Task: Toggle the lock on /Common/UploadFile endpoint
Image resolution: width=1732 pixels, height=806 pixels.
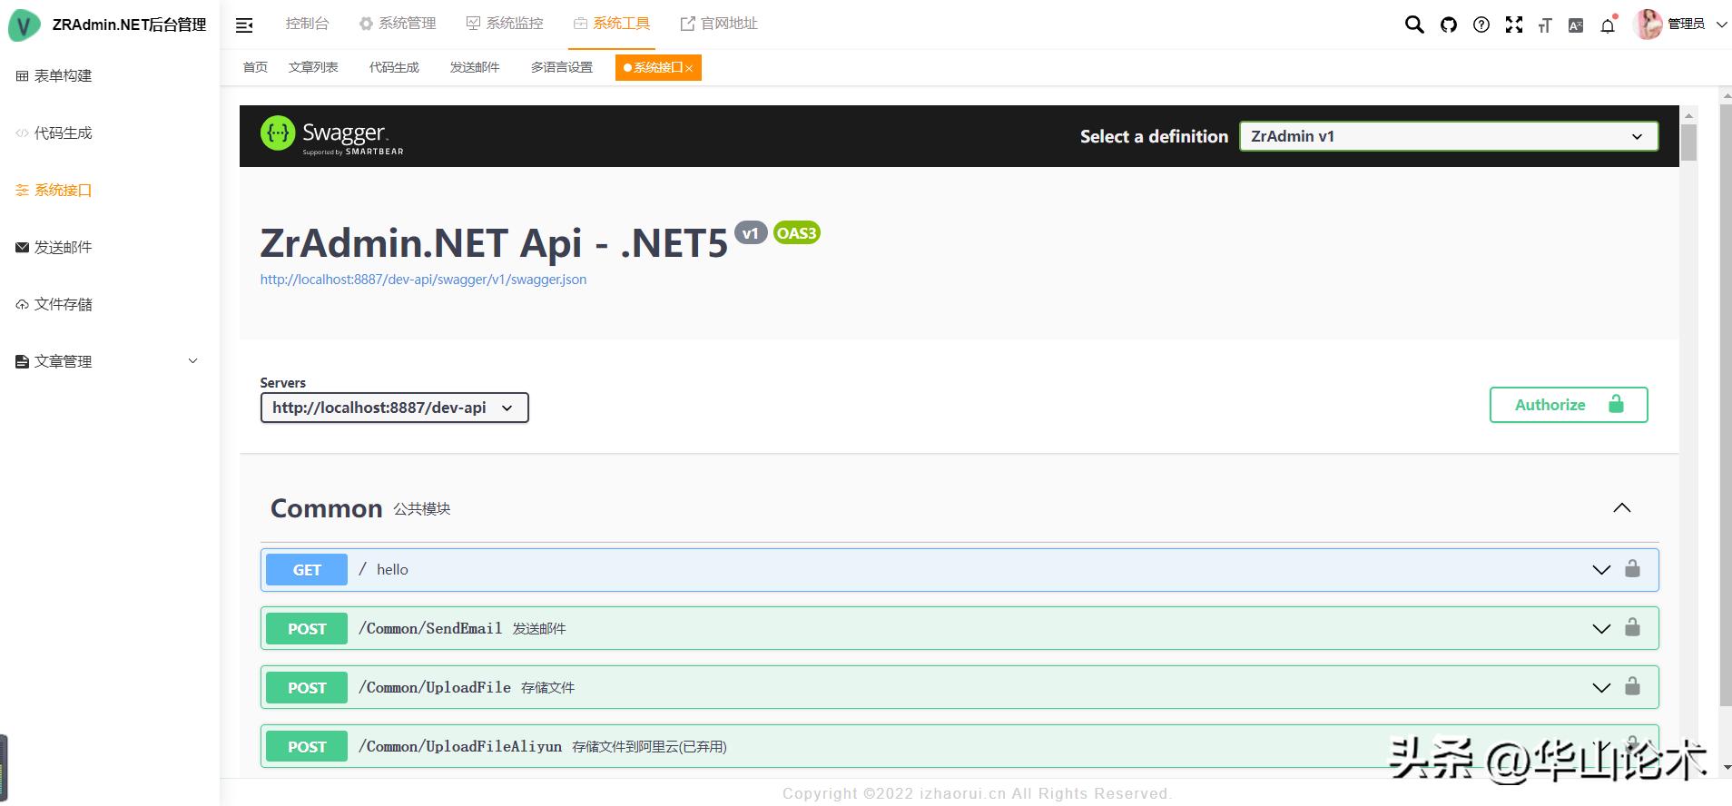Action: [x=1632, y=687]
